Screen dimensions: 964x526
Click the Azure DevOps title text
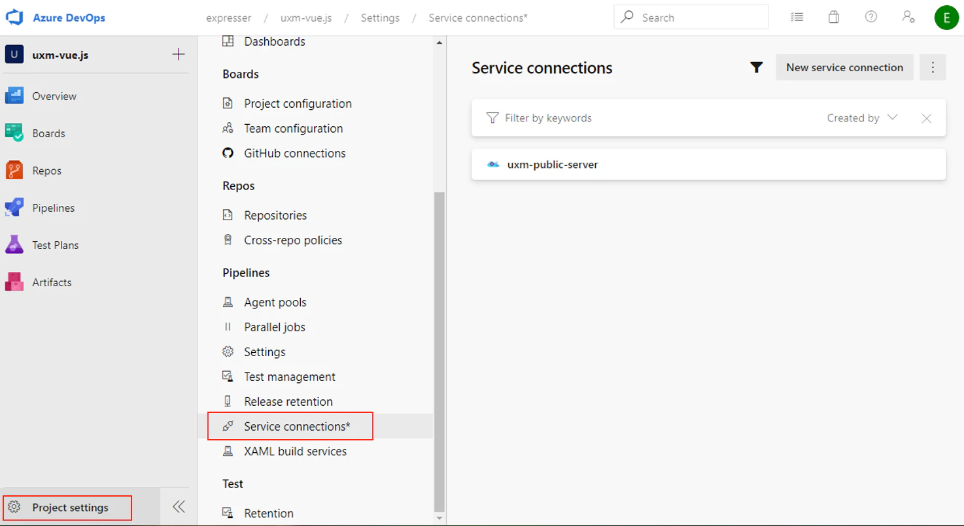[69, 18]
